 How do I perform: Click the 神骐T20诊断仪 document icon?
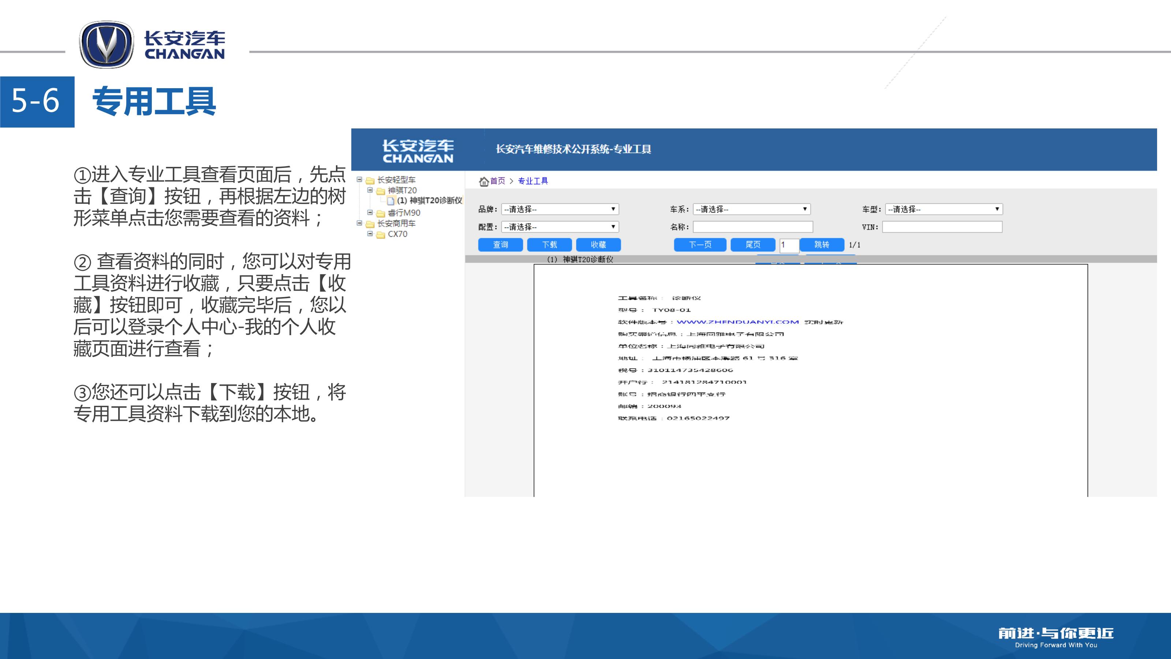[390, 201]
